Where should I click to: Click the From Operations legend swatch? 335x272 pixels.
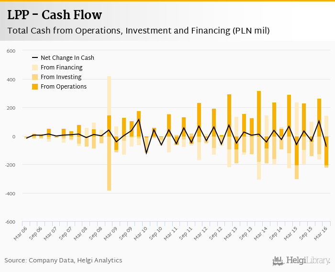tap(34, 87)
